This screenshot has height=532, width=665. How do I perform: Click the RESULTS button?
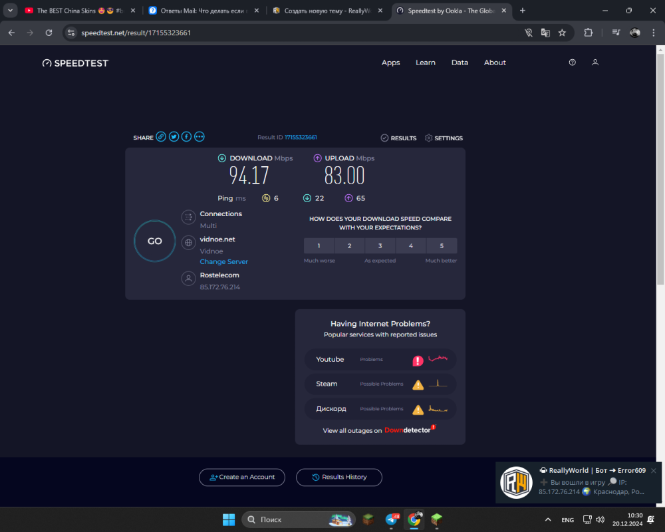[398, 138]
